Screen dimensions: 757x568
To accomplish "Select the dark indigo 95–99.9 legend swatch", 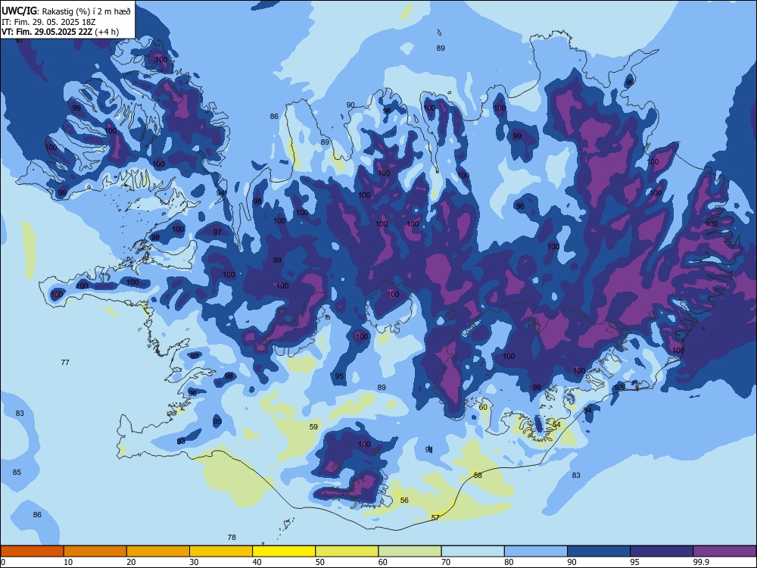I will 662,551.
